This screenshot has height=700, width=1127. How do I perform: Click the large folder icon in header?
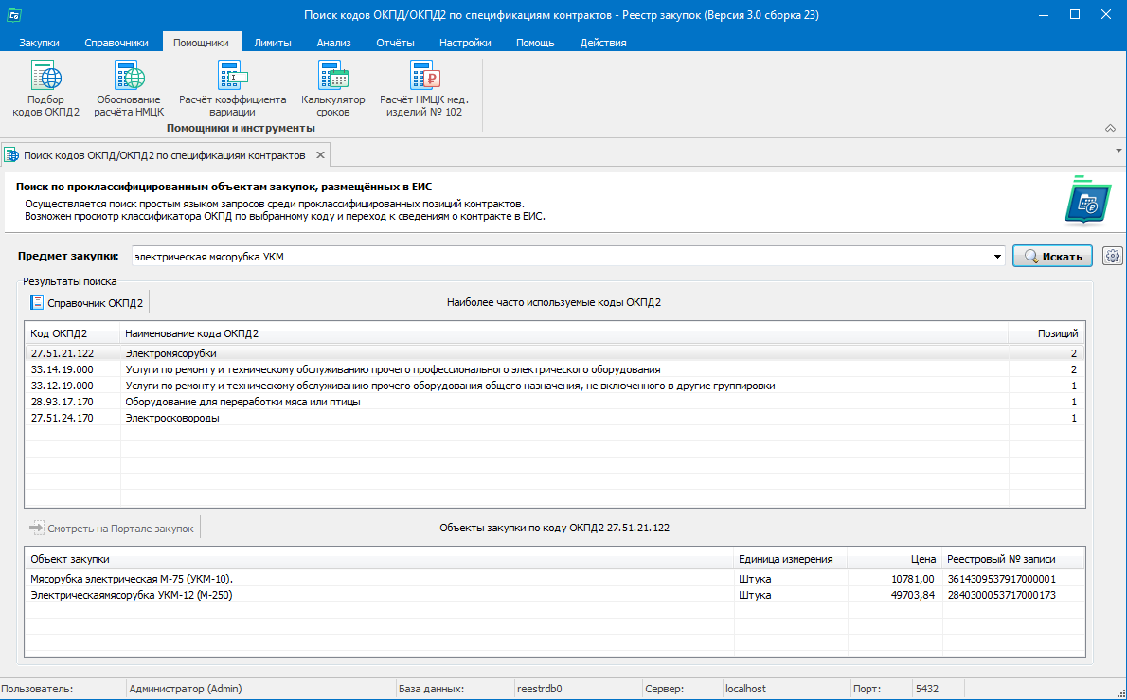coord(1087,201)
